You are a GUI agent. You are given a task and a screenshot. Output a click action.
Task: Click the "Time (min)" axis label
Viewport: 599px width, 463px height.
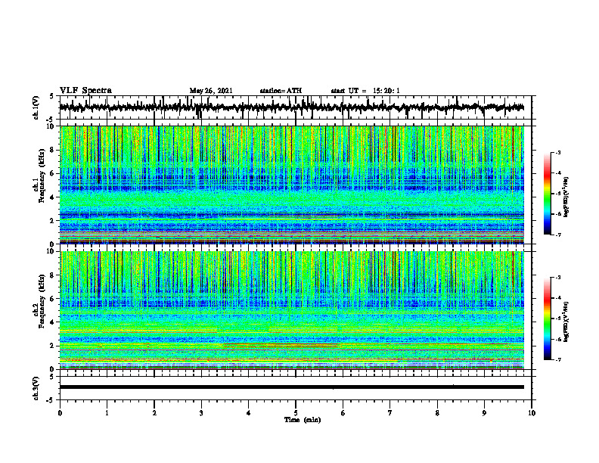303,420
